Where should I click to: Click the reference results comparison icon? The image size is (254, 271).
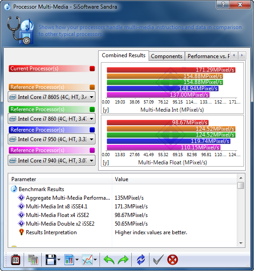33,260
